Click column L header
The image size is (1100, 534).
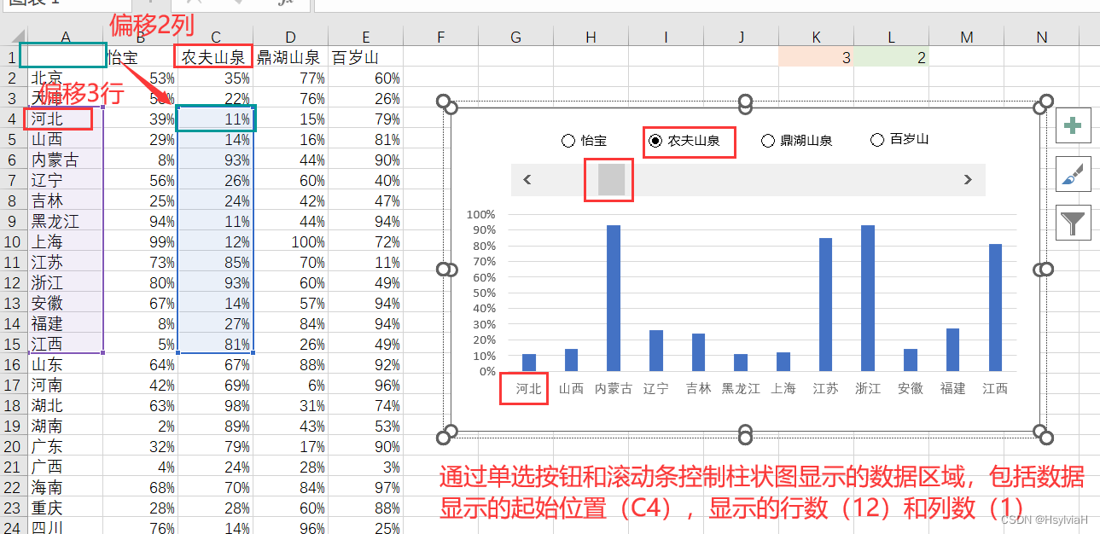tap(892, 36)
